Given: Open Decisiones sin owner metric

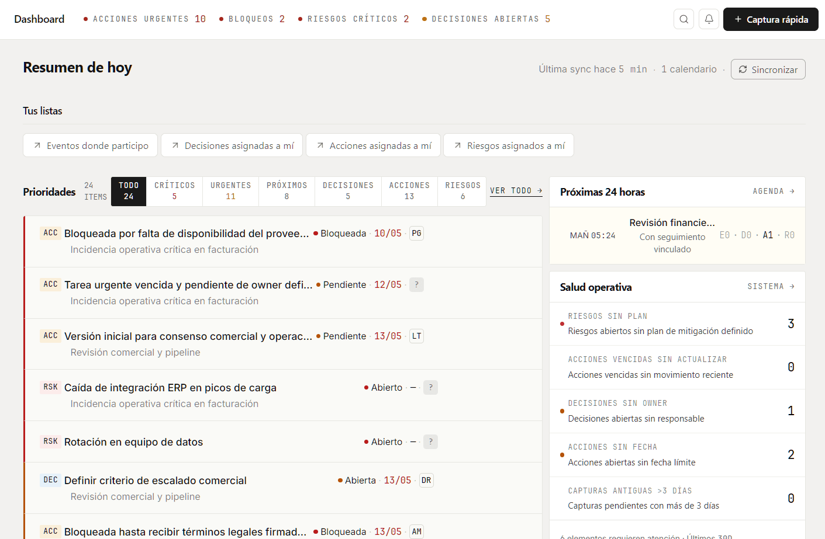Looking at the screenshot, I should point(677,411).
